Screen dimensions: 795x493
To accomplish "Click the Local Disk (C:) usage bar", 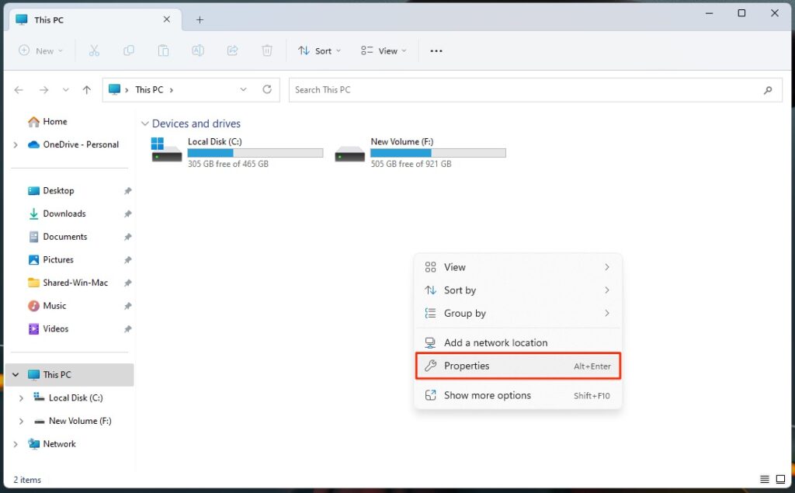I will click(x=255, y=153).
